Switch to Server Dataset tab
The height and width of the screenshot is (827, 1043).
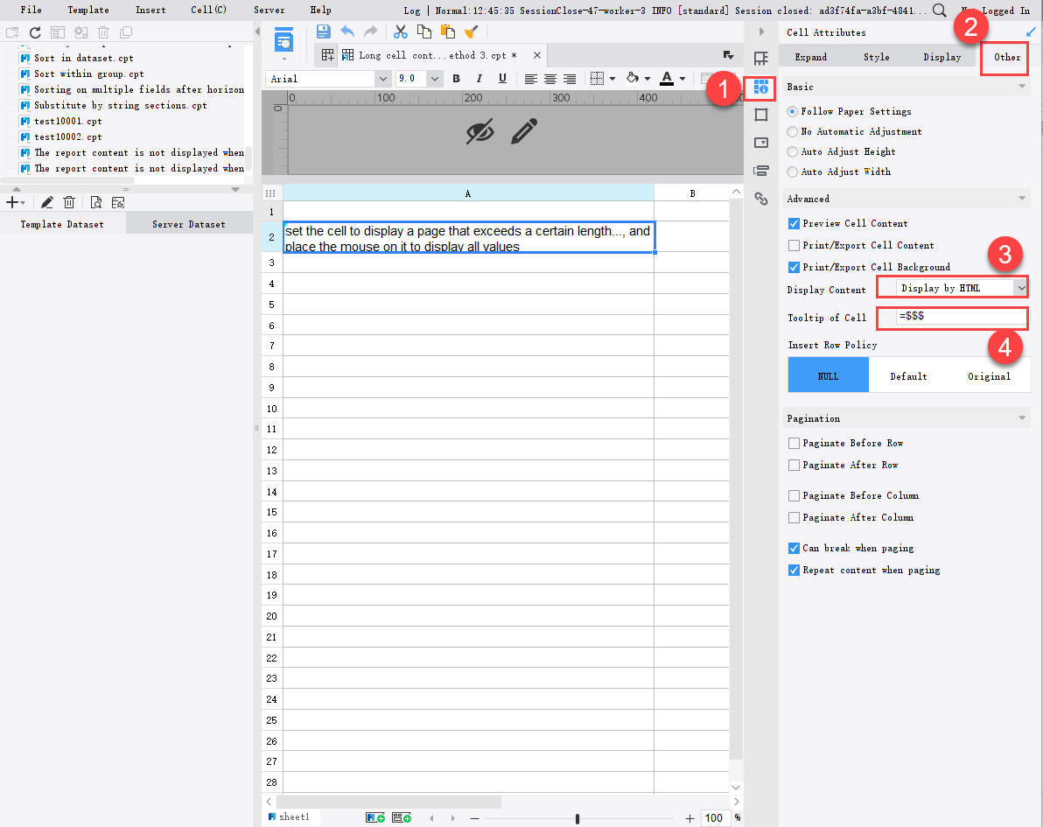[x=189, y=224]
